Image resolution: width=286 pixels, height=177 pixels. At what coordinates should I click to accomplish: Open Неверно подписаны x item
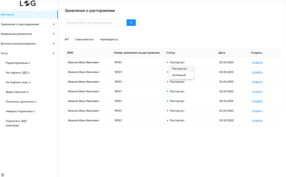[x=20, y=111]
